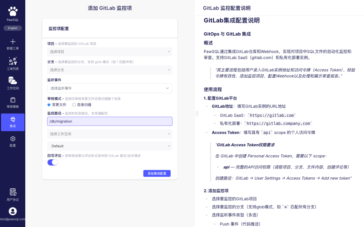364x227 pixels.
Task: Expand the Default dropdown
Action: [x=110, y=146]
